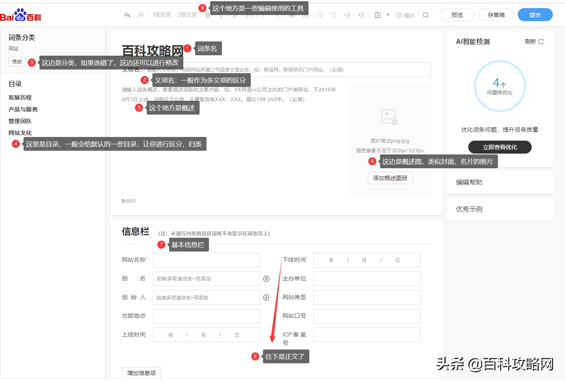Redo the last edit in the toolbar
Screen dimensions: 565x382
[141, 15]
